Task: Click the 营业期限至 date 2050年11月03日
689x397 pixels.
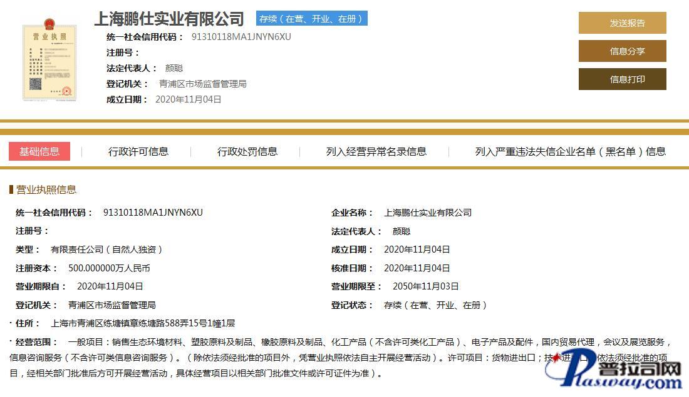Action: click(425, 286)
